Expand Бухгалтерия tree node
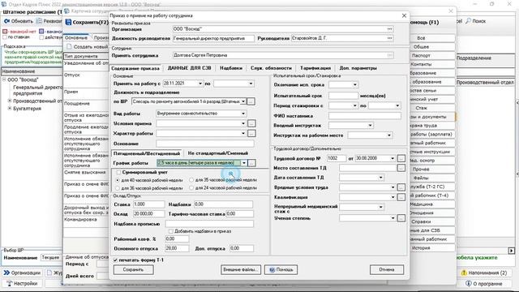519x292 pixels. click(x=10, y=108)
